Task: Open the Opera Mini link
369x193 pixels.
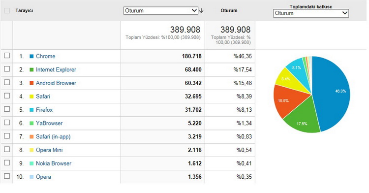Action: click(x=49, y=150)
